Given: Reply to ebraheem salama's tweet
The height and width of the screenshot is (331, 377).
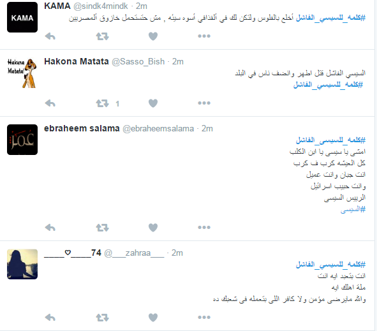Looking at the screenshot, I should point(50,228).
